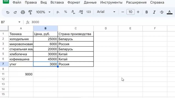Select cell with text Цена, руб.
The height and width of the screenshot is (98, 175).
click(45, 34)
